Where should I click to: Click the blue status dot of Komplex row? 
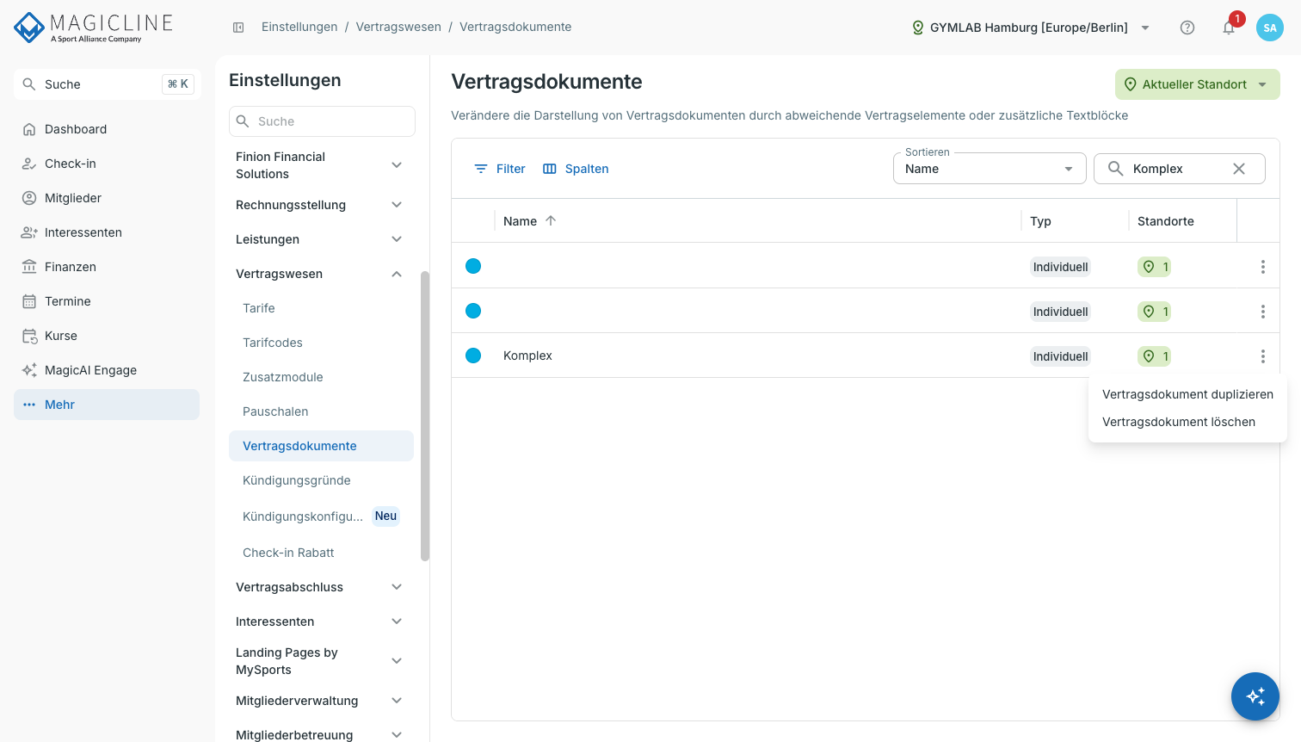click(x=473, y=356)
